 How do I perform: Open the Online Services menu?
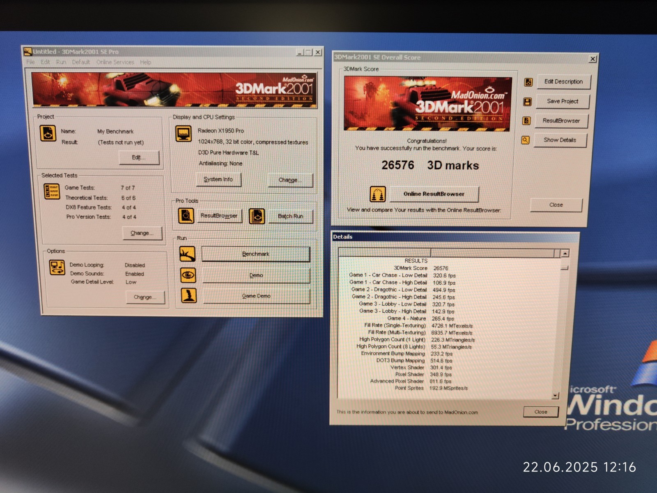(x=115, y=62)
